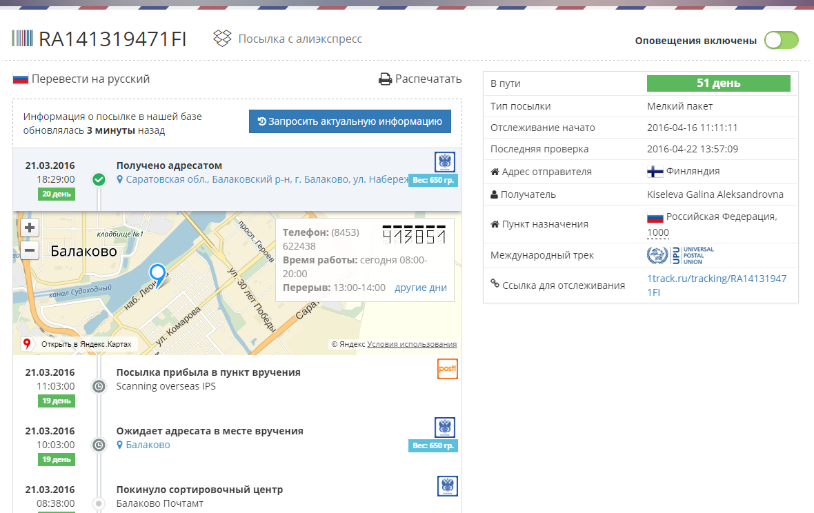Click the Russian Post logo on the 'Получено адресатом' row
The width and height of the screenshot is (814, 513).
445,162
